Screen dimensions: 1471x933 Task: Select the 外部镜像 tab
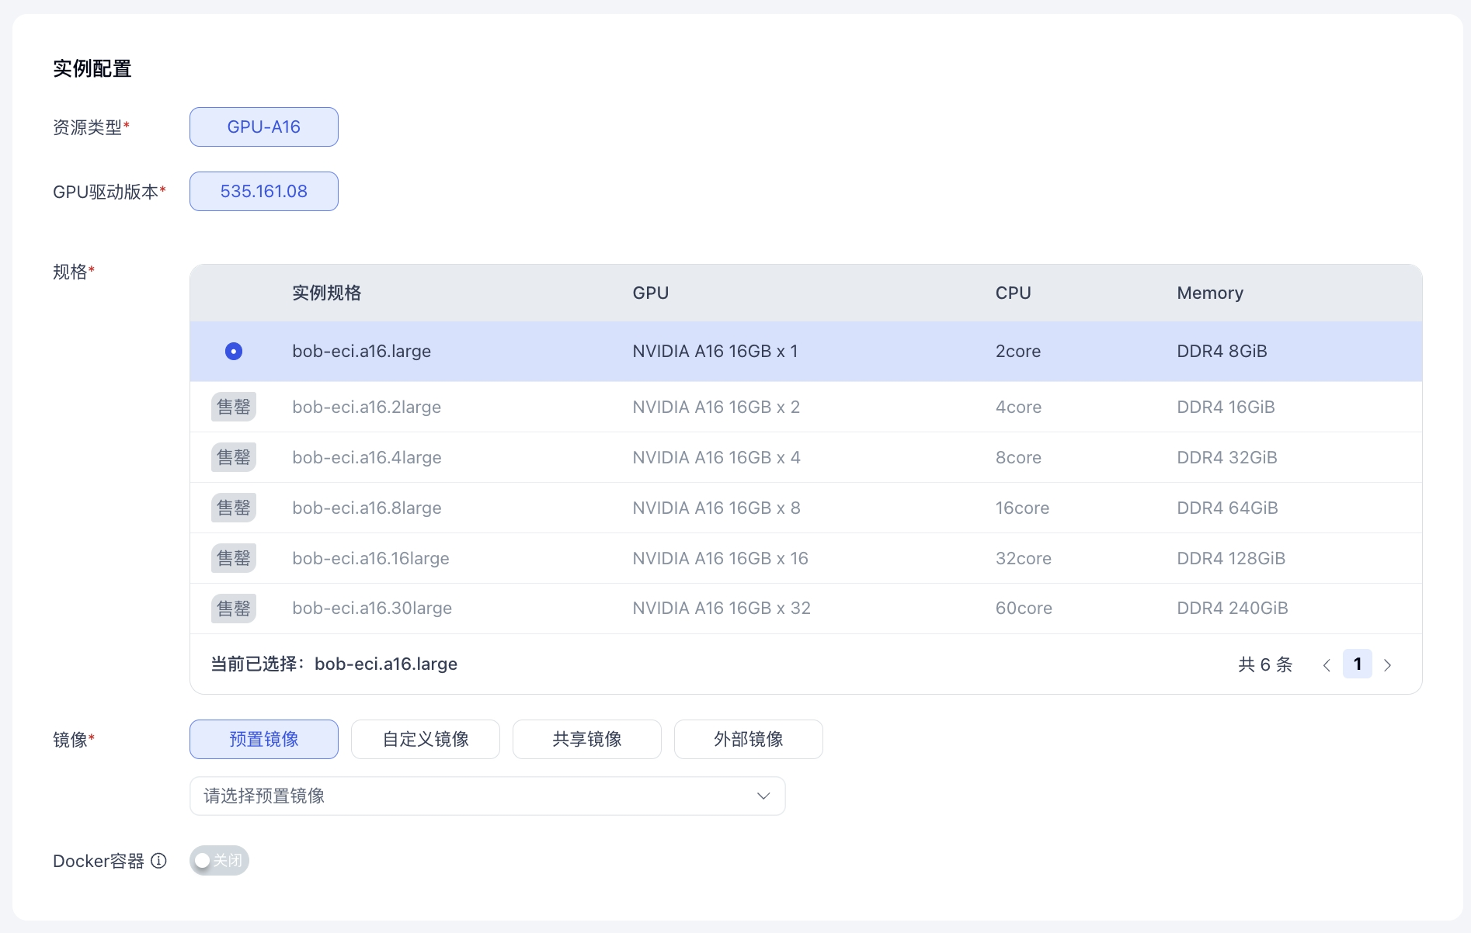coord(749,739)
